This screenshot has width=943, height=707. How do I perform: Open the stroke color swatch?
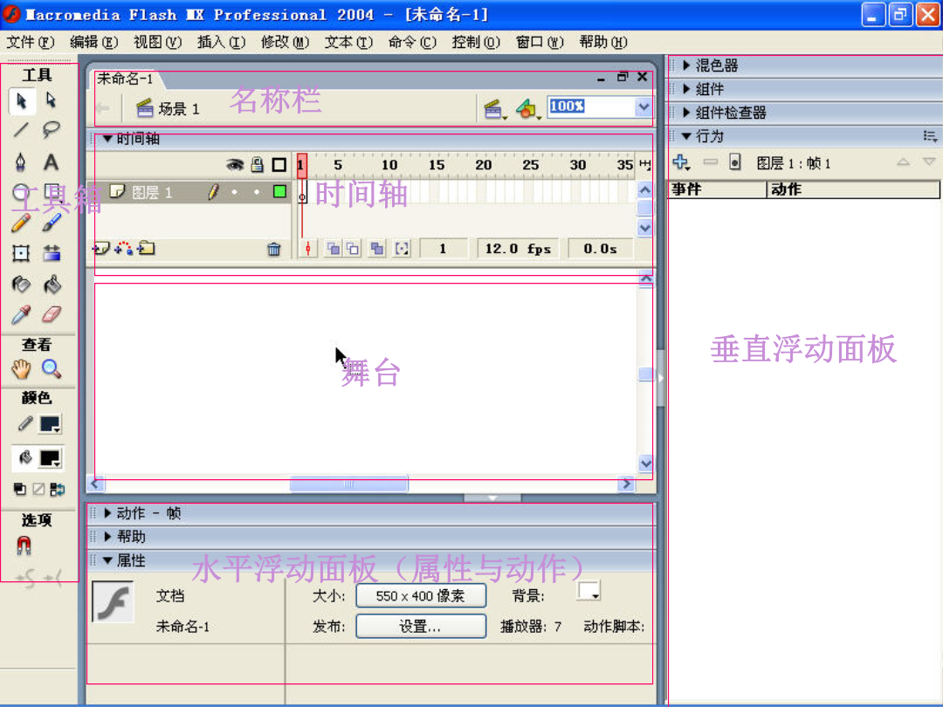pyautogui.click(x=51, y=424)
